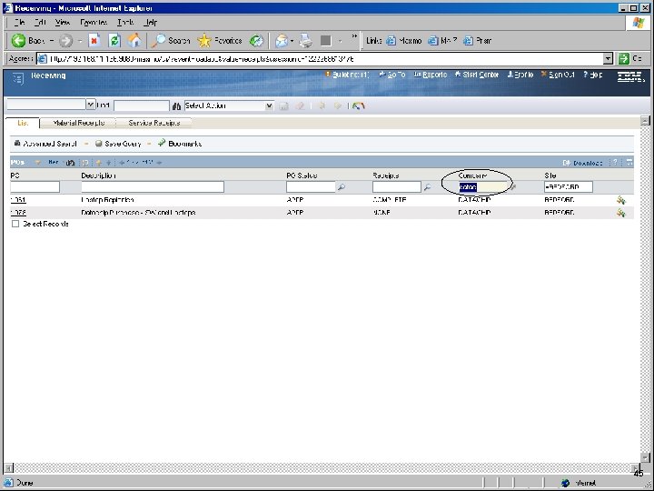The width and height of the screenshot is (654, 491).
Task: Click the green Refresh page icon
Action: pos(114,41)
